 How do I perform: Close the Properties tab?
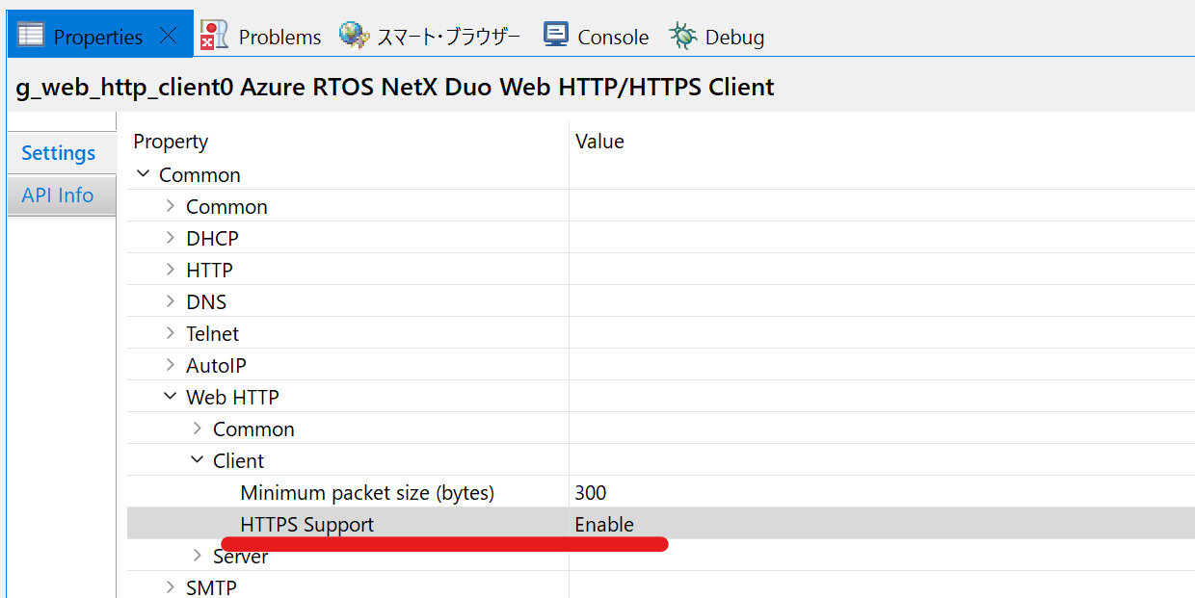tap(168, 37)
